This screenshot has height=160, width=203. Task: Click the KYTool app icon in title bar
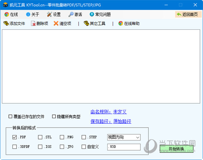click(x=5, y=5)
